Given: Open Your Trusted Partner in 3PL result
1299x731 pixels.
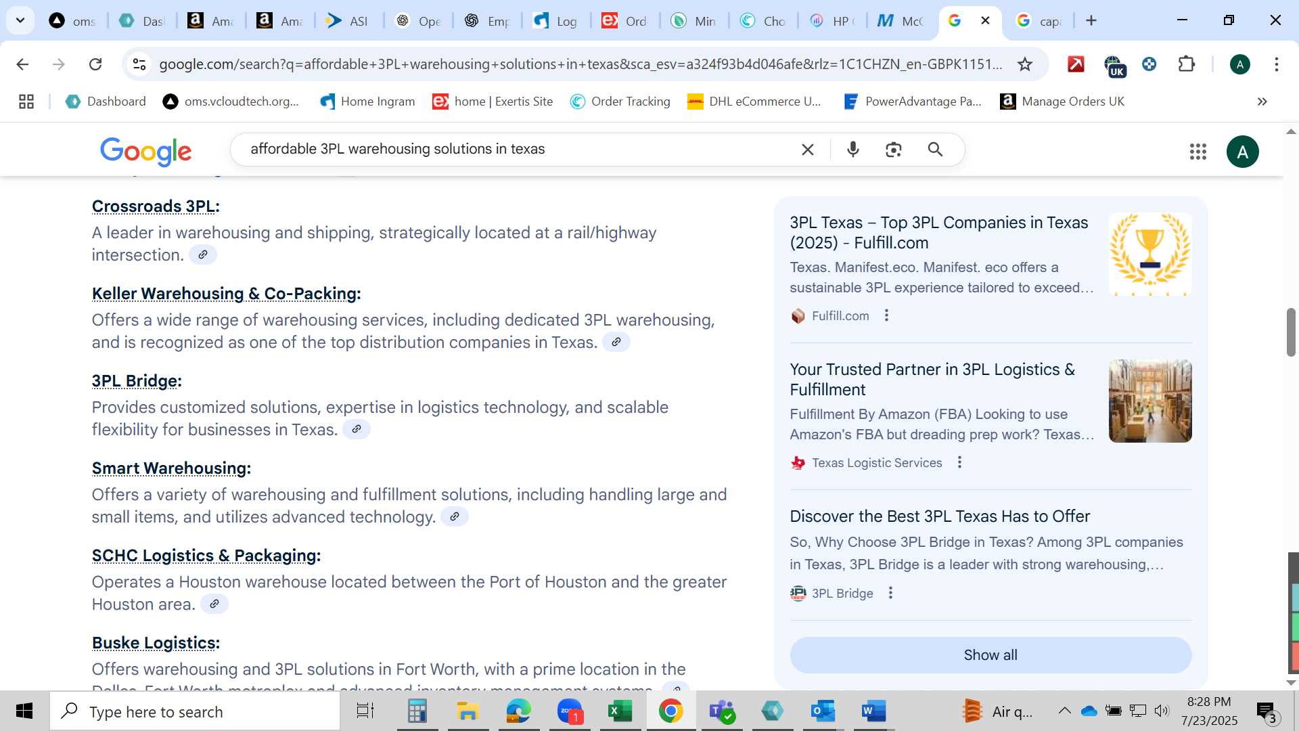Looking at the screenshot, I should point(932,379).
